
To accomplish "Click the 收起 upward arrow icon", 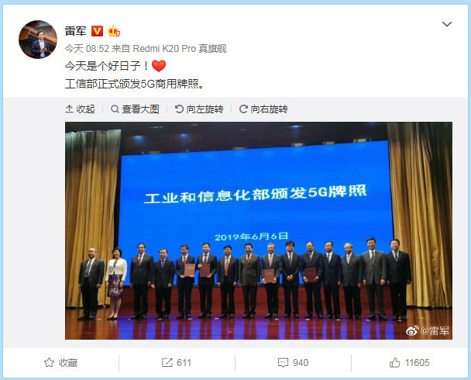I will [x=69, y=109].
